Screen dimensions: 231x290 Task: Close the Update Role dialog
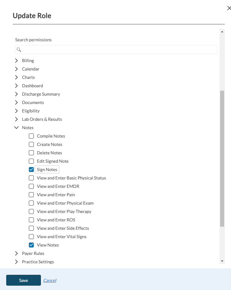(x=229, y=8)
